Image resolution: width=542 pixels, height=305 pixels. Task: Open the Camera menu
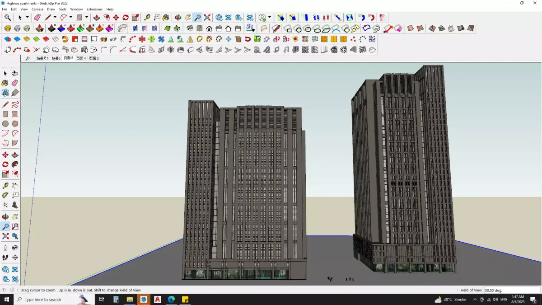(37, 9)
